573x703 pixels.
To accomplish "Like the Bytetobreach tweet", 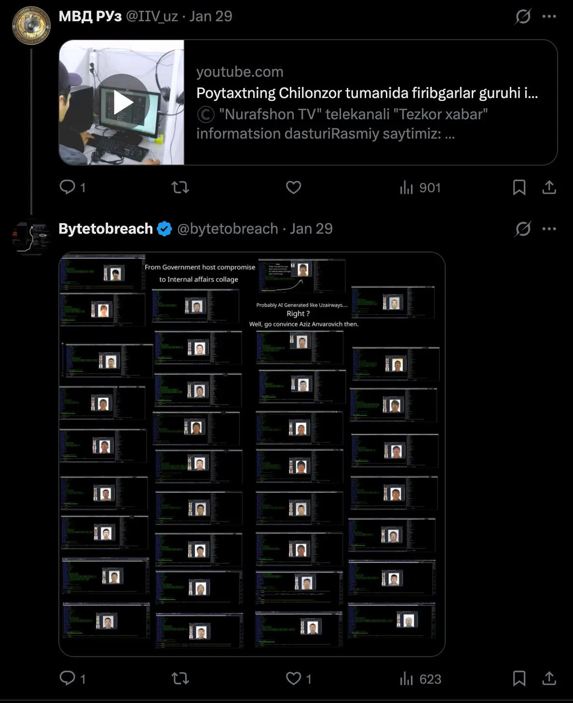I will pyautogui.click(x=299, y=679).
